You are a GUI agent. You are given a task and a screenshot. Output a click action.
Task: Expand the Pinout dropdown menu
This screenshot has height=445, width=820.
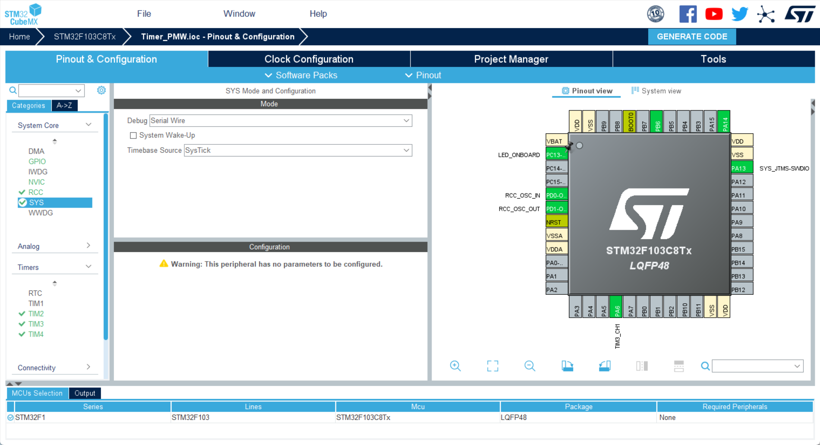[423, 75]
